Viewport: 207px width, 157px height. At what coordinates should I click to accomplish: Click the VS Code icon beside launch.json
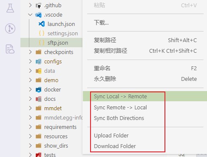coord(42,24)
